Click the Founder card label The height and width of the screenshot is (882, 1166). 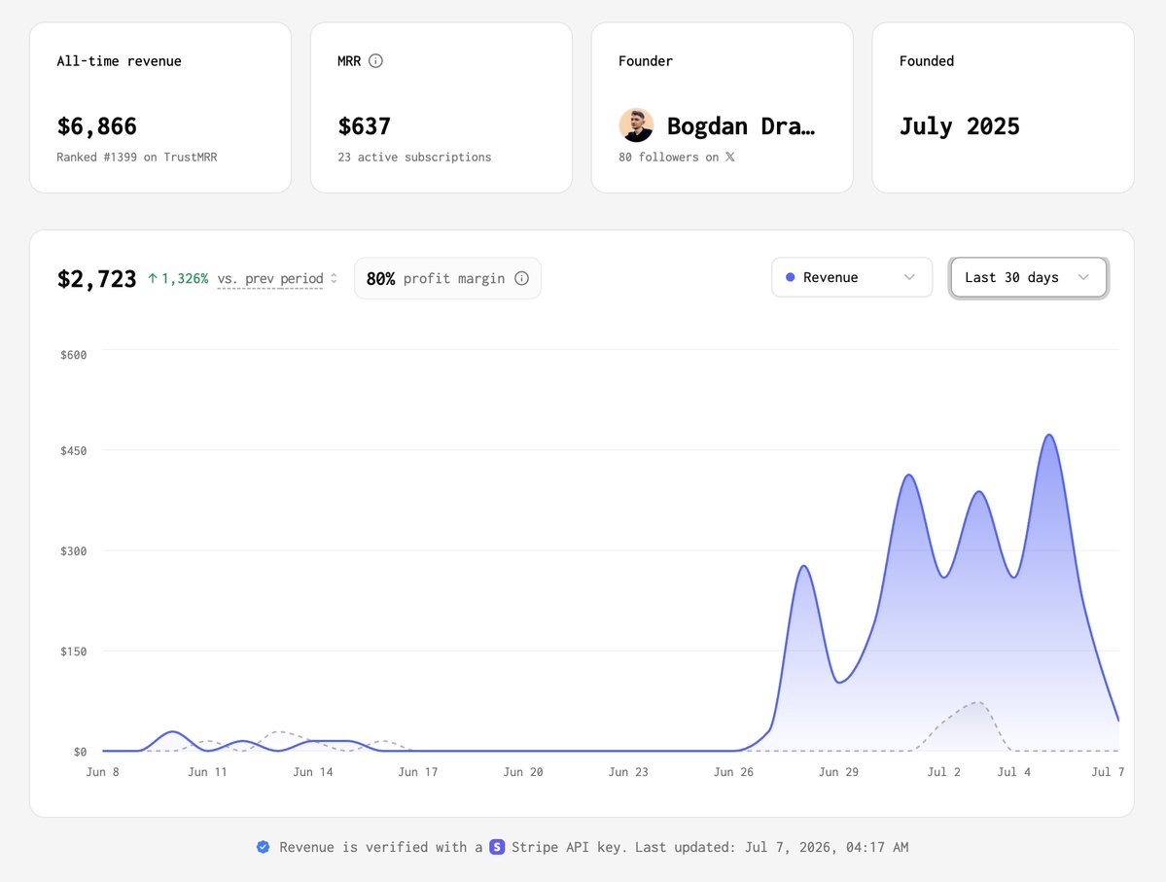(646, 61)
